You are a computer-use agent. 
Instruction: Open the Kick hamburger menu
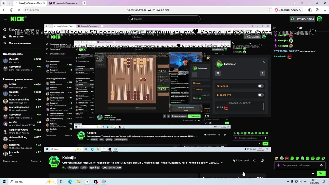5,19
